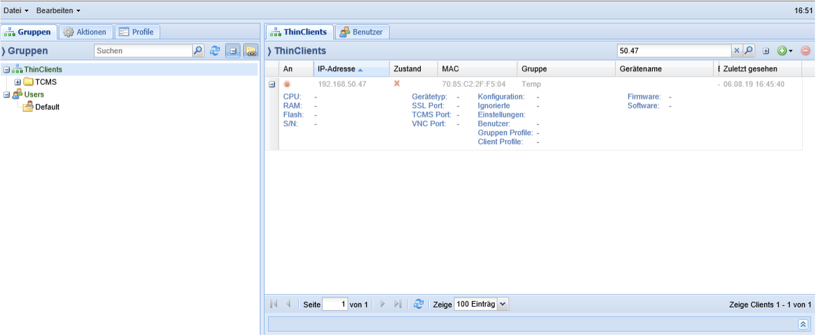Expand the TCMS folder node
The height and width of the screenshot is (335, 818).
coord(18,82)
